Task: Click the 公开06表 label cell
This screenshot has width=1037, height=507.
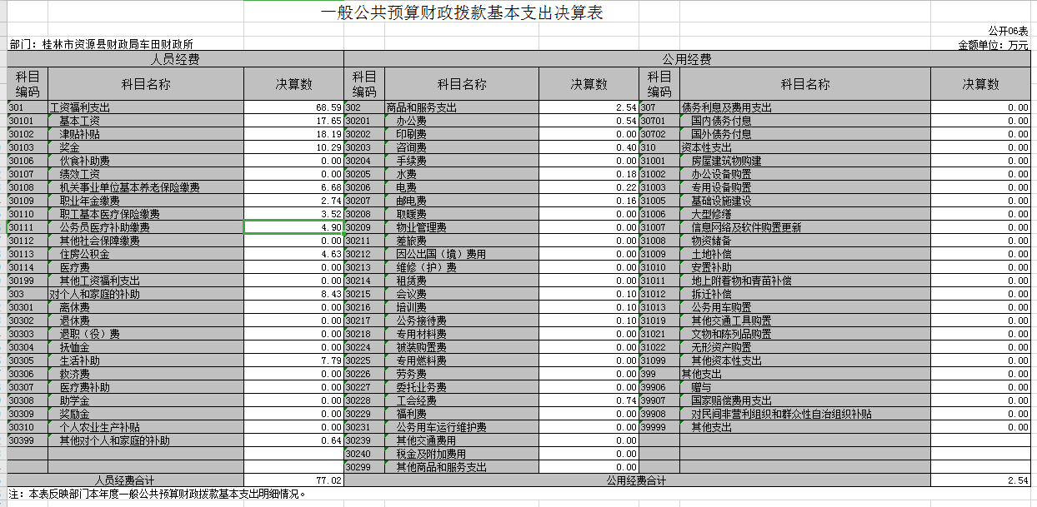Action: coord(1008,31)
